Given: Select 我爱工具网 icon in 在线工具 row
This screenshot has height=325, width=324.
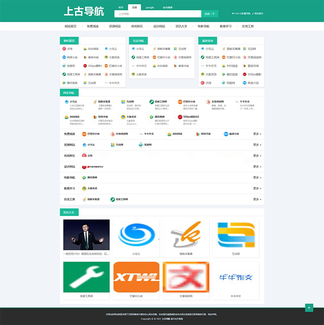Looking at the screenshot, I should pos(113,199).
